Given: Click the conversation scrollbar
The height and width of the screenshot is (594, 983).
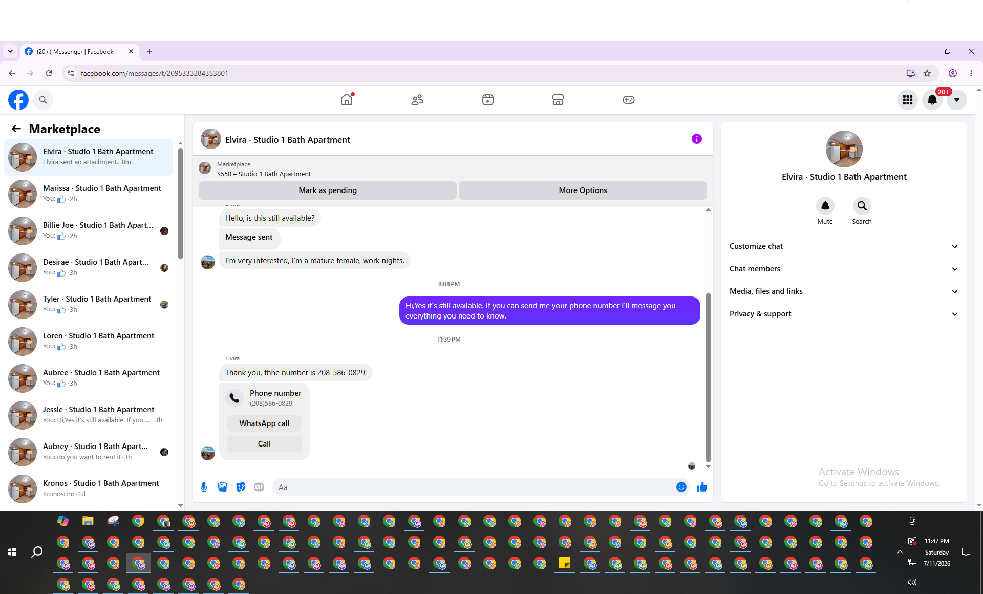Looking at the screenshot, I should point(708,377).
